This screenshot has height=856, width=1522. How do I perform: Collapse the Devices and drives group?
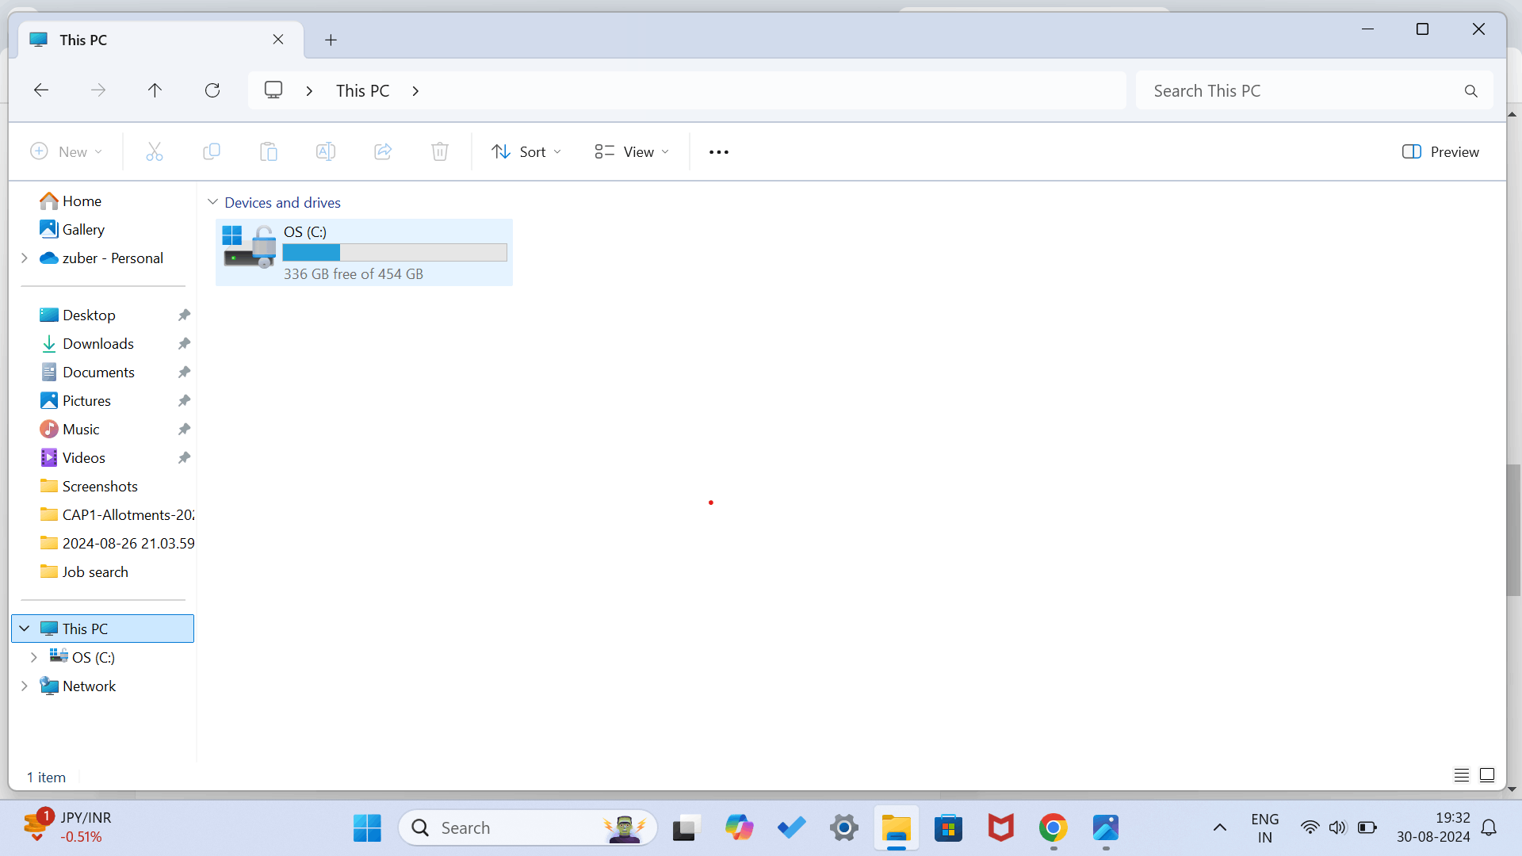212,202
